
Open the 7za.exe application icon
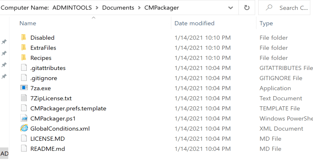coord(24,88)
